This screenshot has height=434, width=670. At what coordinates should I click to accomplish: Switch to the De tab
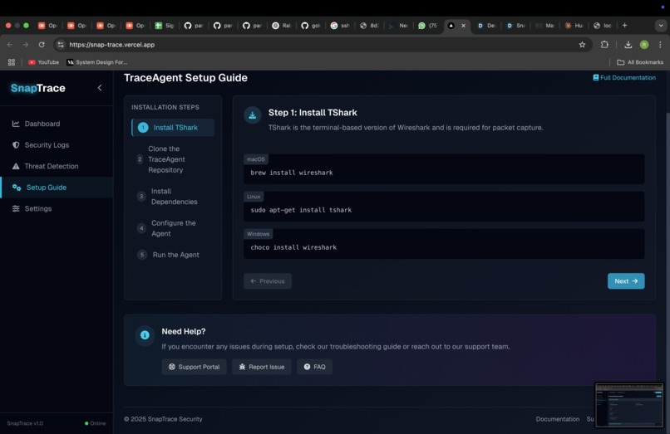pos(486,26)
